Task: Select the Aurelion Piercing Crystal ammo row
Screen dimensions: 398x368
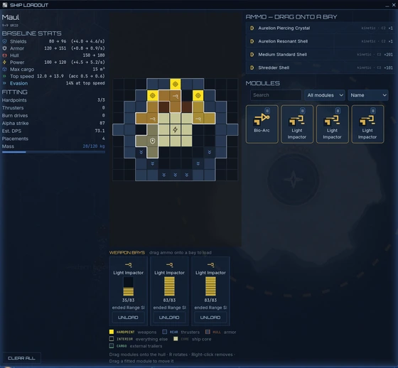Action: click(x=321, y=28)
